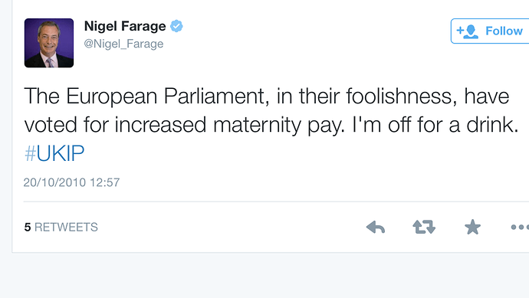Click the empty area below the tweet card
Image resolution: width=529 pixels, height=298 pixels.
point(264,276)
